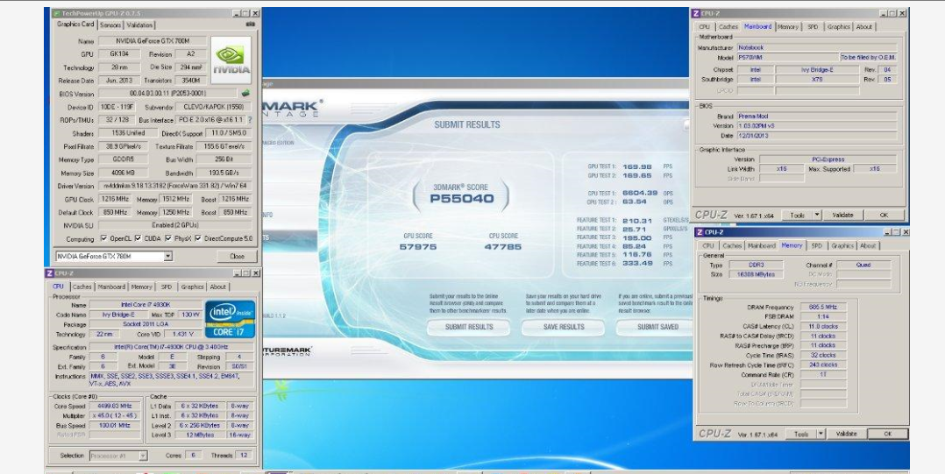945x474 pixels.
Task: Click the CPU Name value Intel Core i7 4930K
Action: pyautogui.click(x=146, y=306)
